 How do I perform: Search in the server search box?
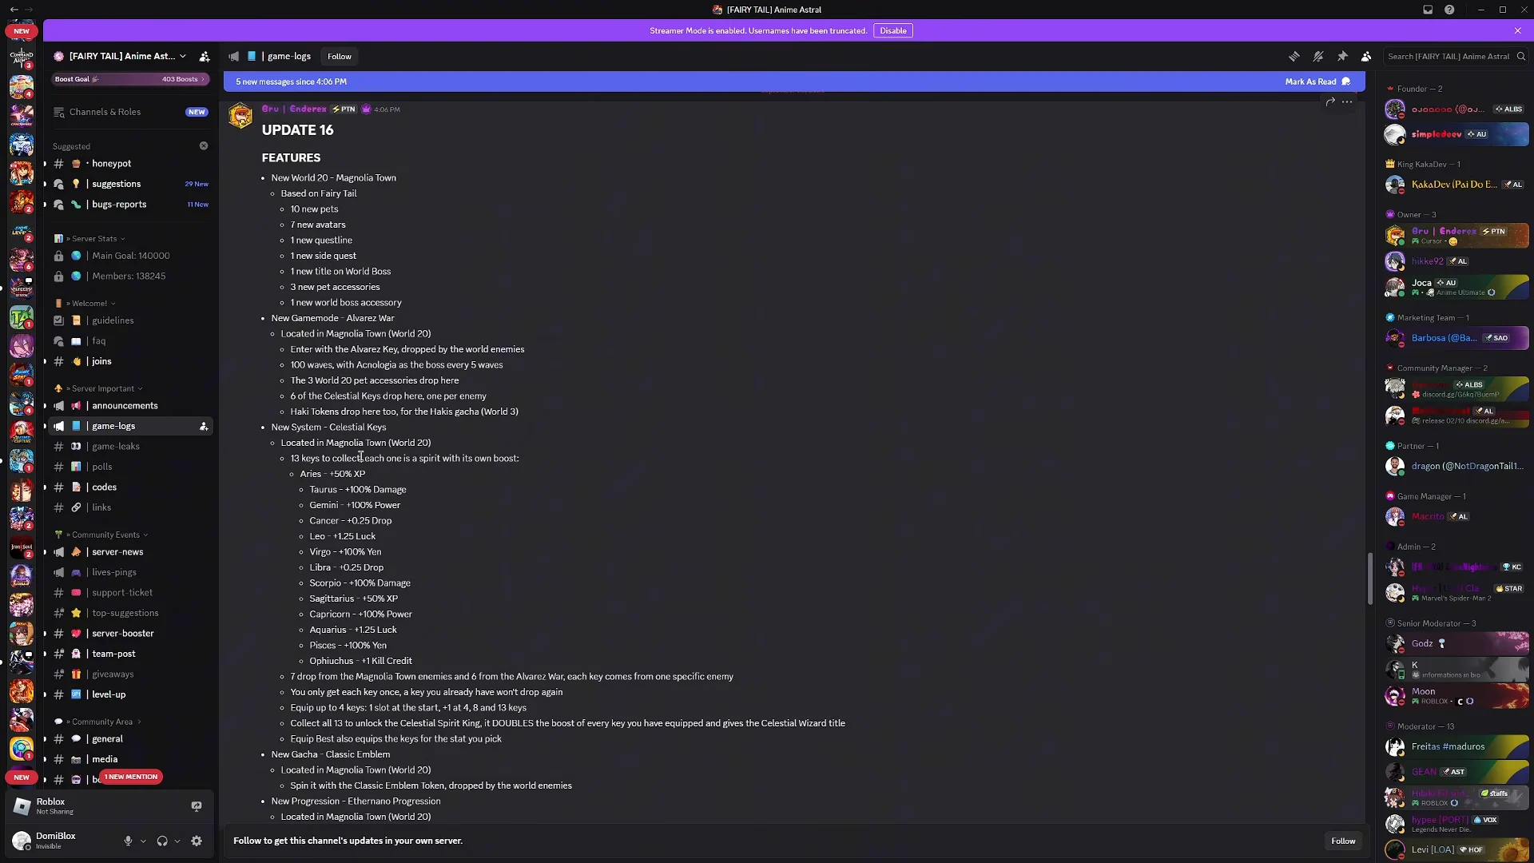tap(1457, 56)
